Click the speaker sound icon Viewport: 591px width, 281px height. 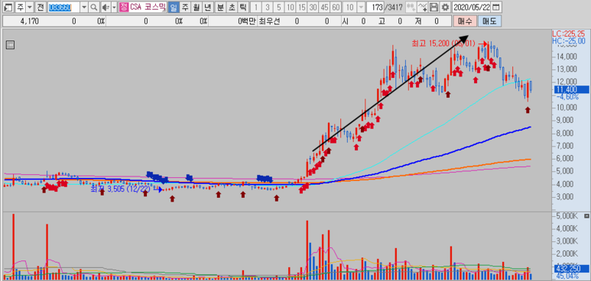[x=106, y=7]
